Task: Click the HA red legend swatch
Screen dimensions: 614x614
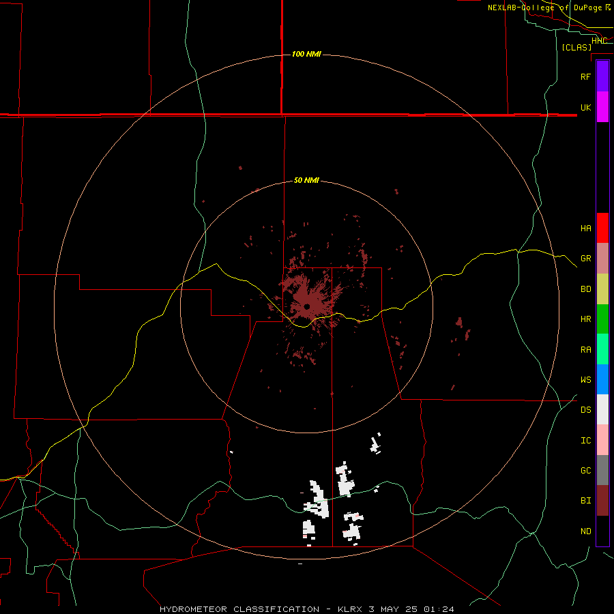Action: coord(602,228)
